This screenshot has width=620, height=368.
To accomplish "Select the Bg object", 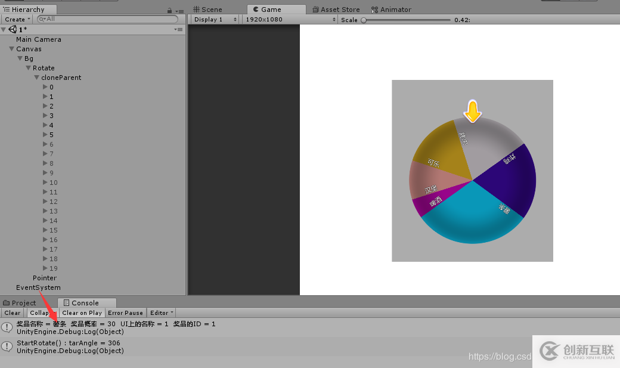I will click(29, 58).
